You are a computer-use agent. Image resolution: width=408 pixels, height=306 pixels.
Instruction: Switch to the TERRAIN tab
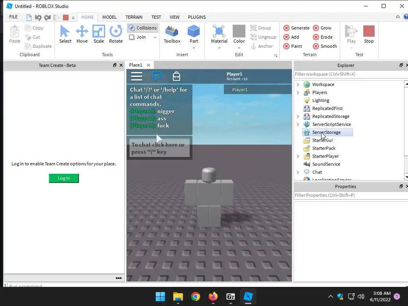click(x=134, y=17)
